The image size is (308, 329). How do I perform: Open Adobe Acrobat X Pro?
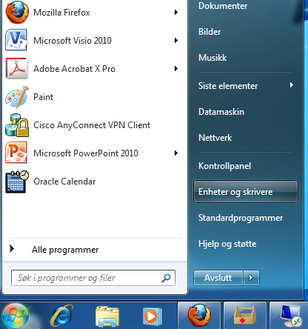tap(91, 69)
